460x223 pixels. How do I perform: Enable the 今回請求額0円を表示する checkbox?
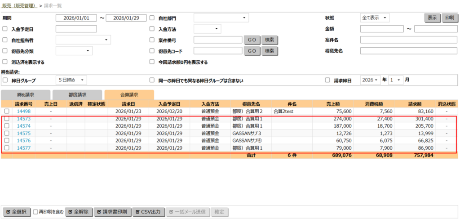click(152, 62)
